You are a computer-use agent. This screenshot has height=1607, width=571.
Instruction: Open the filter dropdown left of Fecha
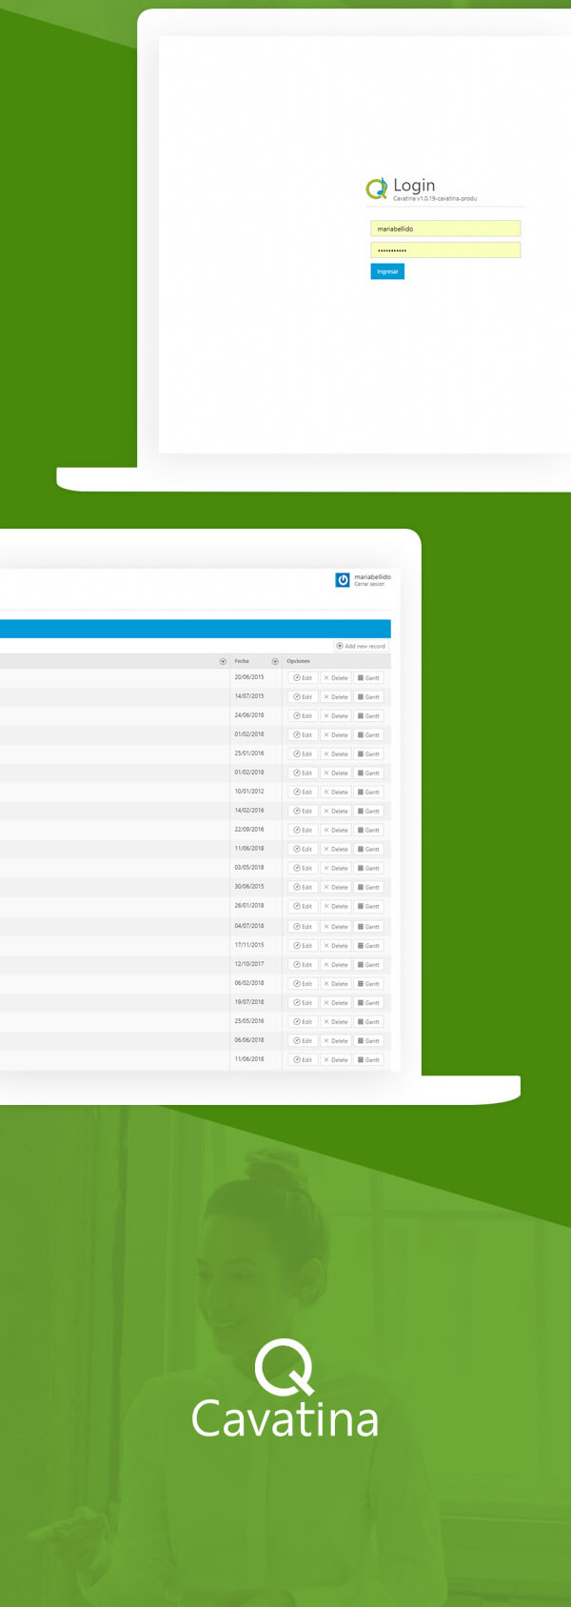[x=223, y=661]
